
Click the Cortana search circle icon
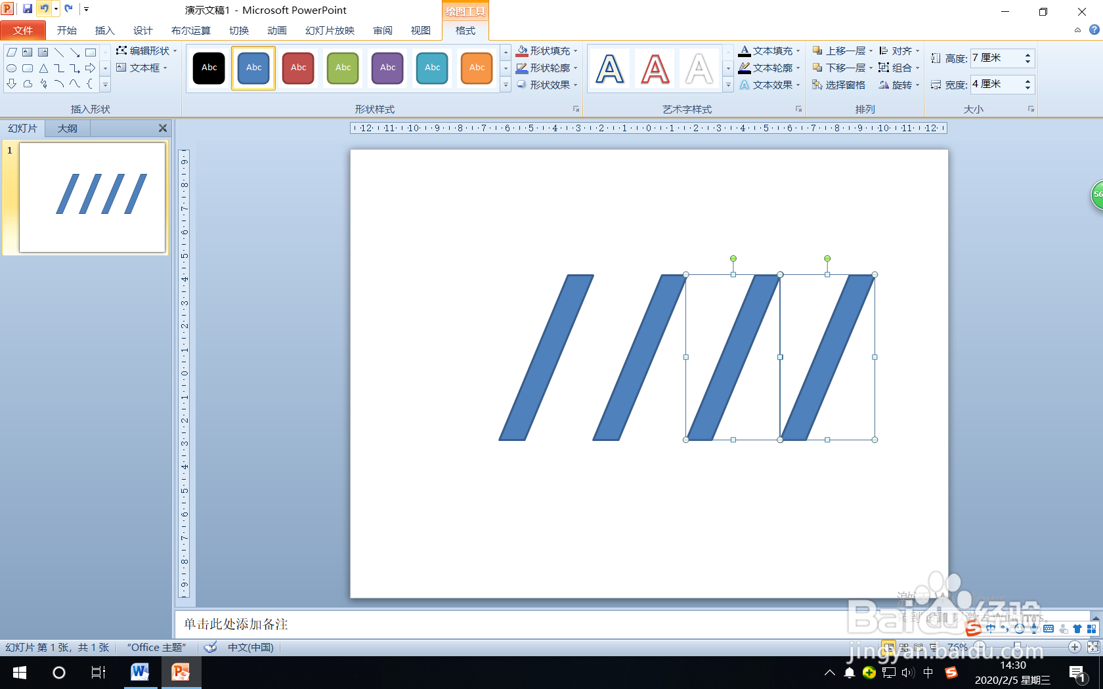pyautogui.click(x=59, y=673)
